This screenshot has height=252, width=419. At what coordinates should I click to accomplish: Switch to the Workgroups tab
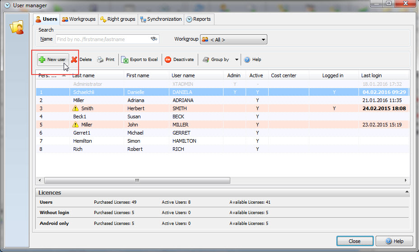click(79, 19)
